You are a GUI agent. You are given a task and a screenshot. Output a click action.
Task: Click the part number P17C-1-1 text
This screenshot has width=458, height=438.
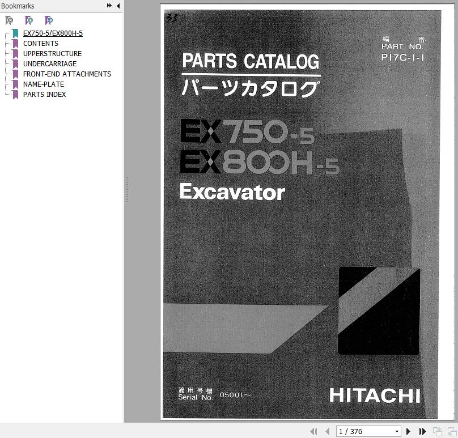tap(402, 58)
